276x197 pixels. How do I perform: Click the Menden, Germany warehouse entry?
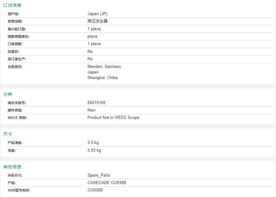click(x=104, y=67)
